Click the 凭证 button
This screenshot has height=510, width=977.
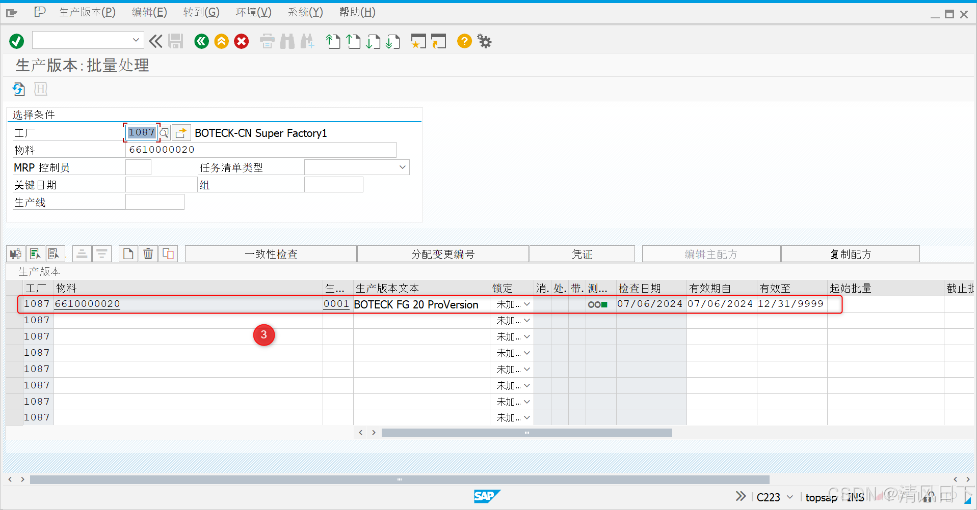point(582,254)
